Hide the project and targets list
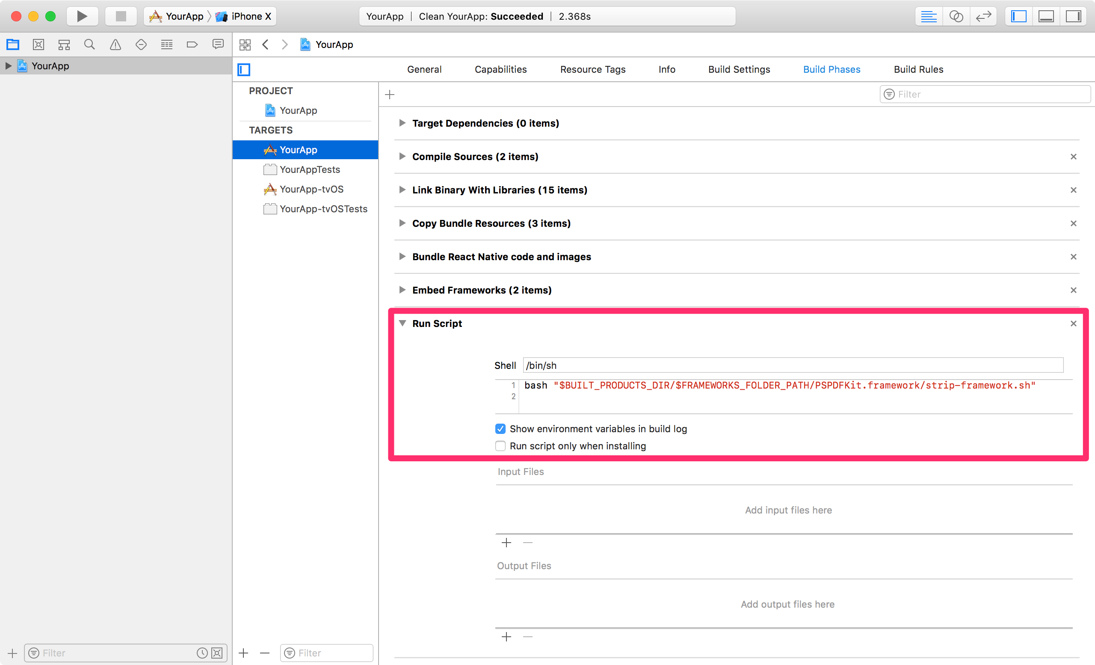The width and height of the screenshot is (1095, 665). pos(244,69)
